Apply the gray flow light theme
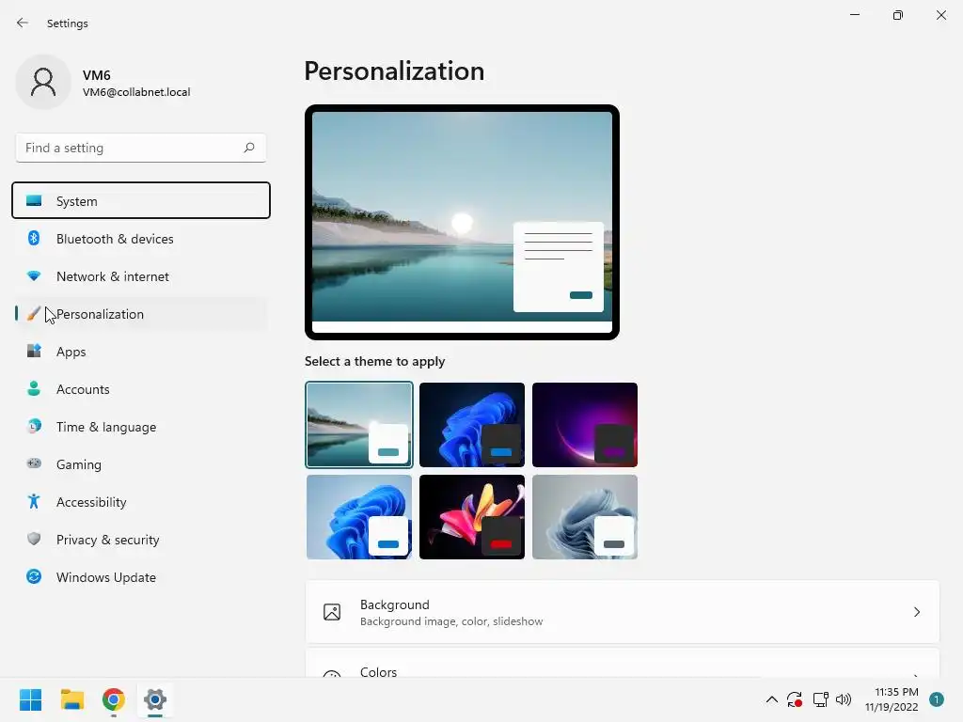The width and height of the screenshot is (963, 722). pyautogui.click(x=585, y=516)
